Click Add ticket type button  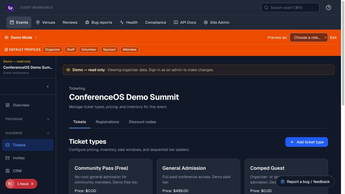pos(307,142)
